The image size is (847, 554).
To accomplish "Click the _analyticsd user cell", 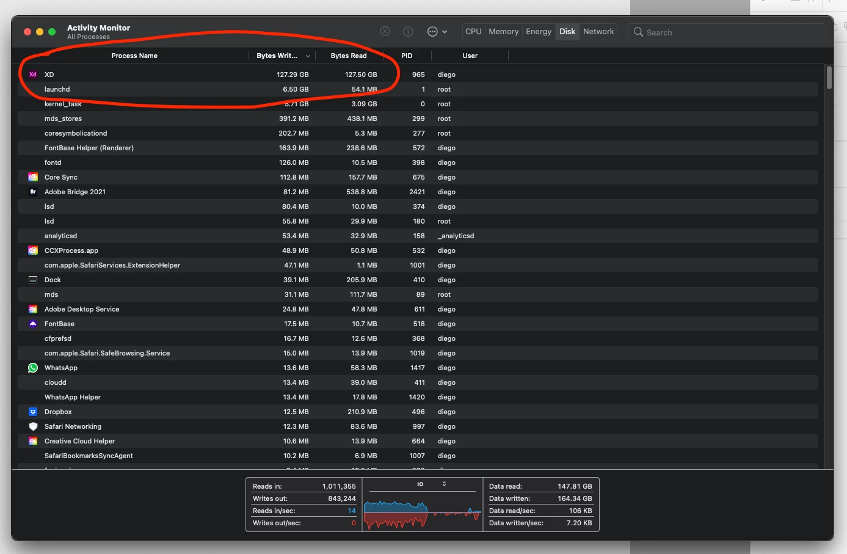I will pyautogui.click(x=456, y=236).
